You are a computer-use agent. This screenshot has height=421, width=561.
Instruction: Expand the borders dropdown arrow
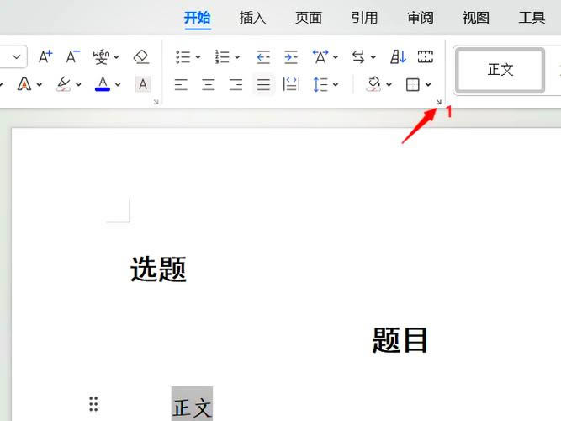[428, 85]
